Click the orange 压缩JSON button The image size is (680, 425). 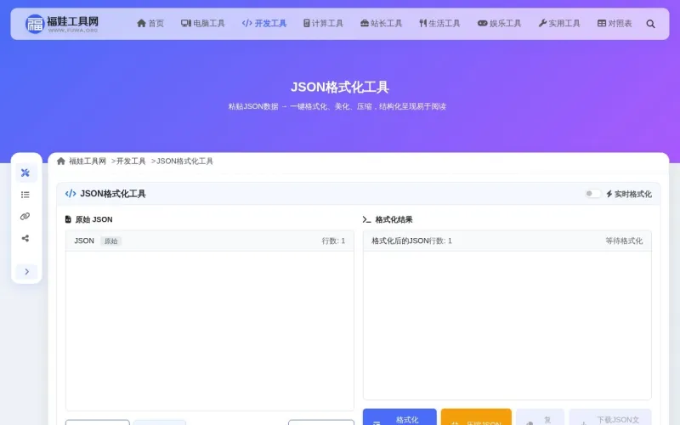(x=476, y=417)
